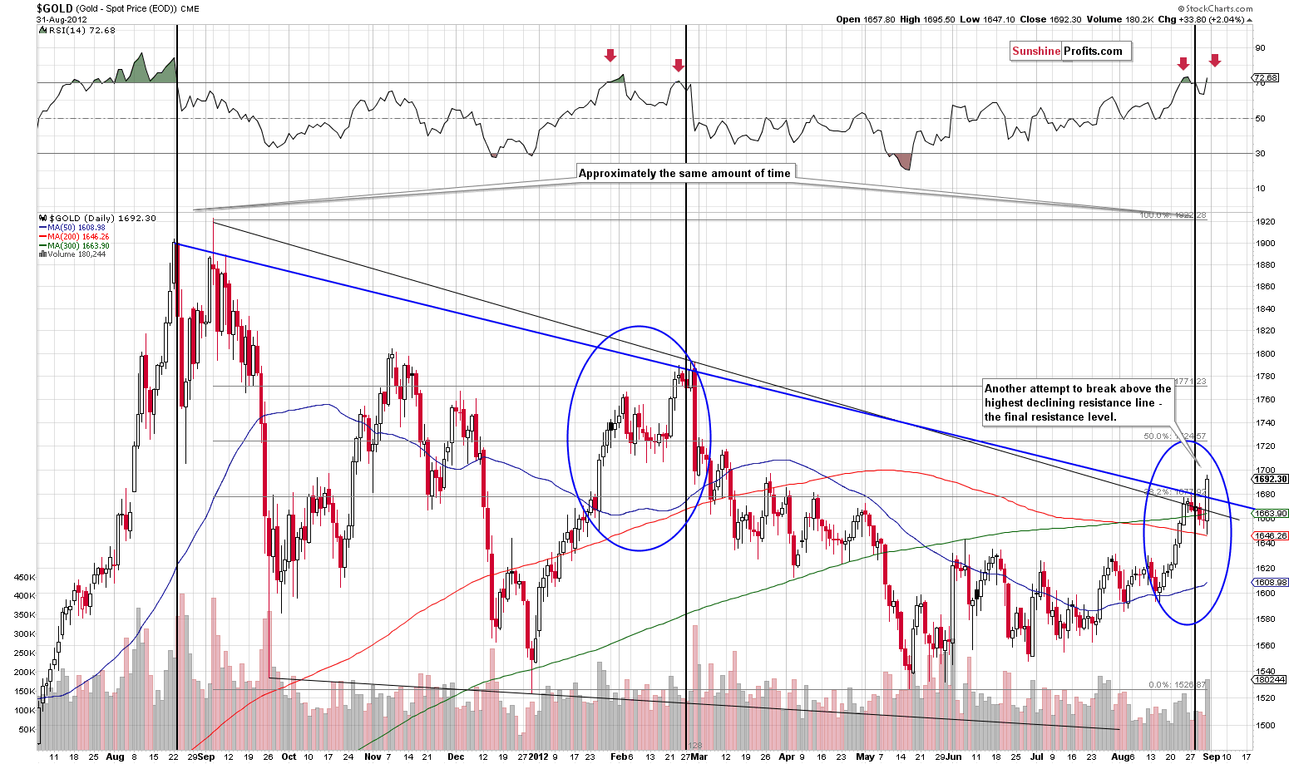
Task: Click the 1800 price axis label
Action: click(x=1266, y=353)
